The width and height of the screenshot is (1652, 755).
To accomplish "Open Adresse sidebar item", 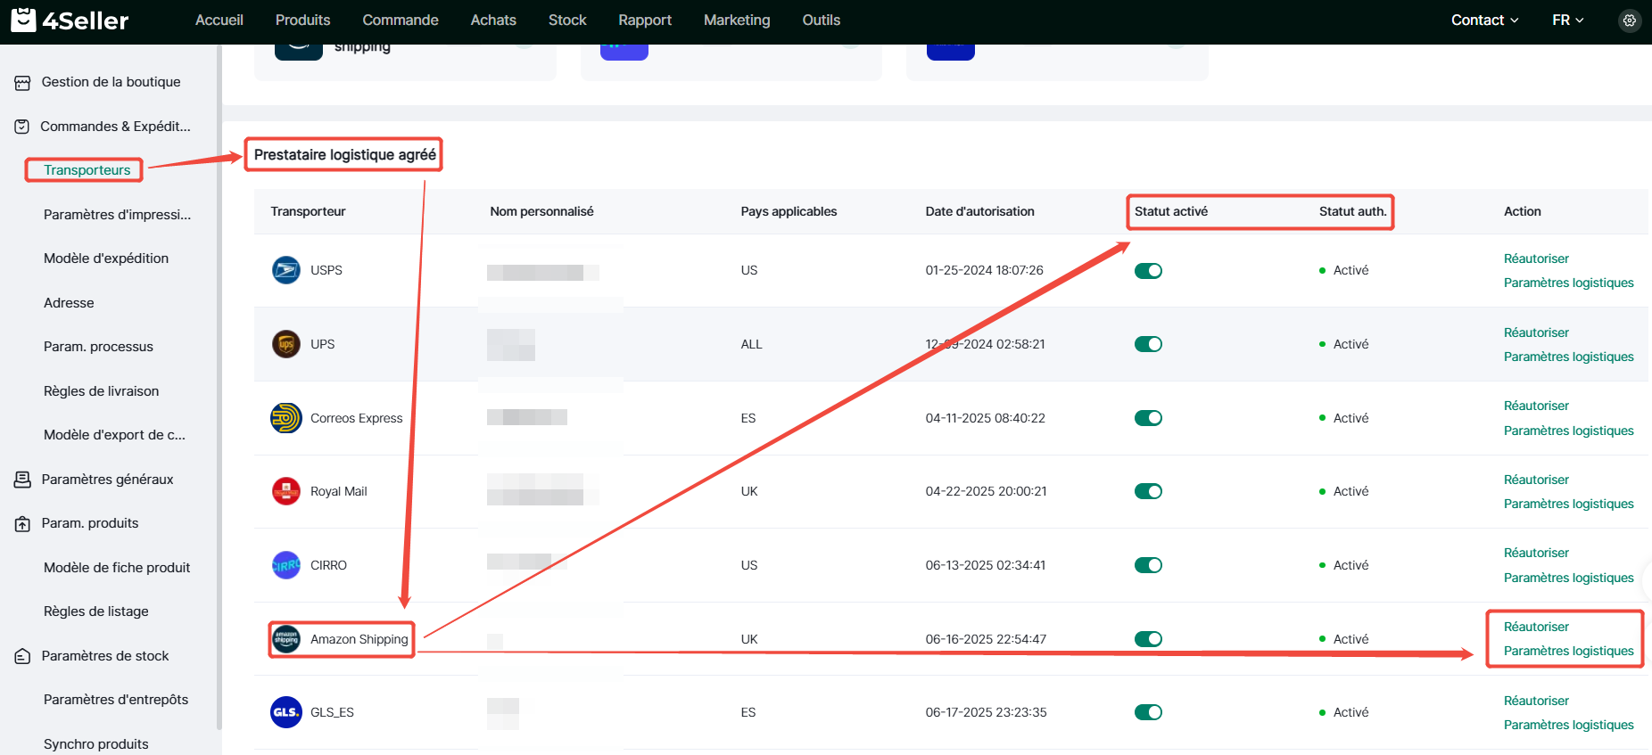I will coord(69,303).
